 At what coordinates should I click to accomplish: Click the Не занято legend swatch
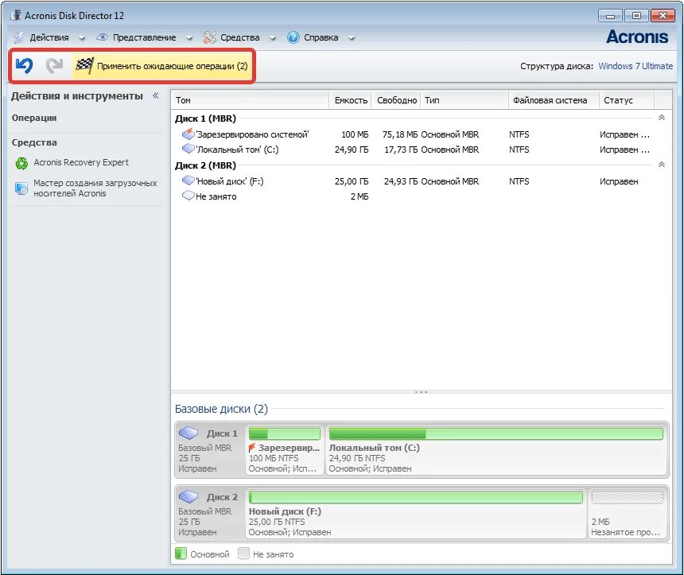[243, 554]
